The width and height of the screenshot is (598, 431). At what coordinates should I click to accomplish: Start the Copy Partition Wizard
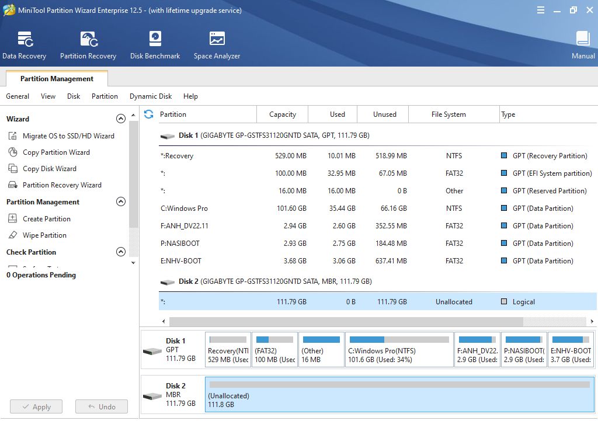click(x=56, y=152)
